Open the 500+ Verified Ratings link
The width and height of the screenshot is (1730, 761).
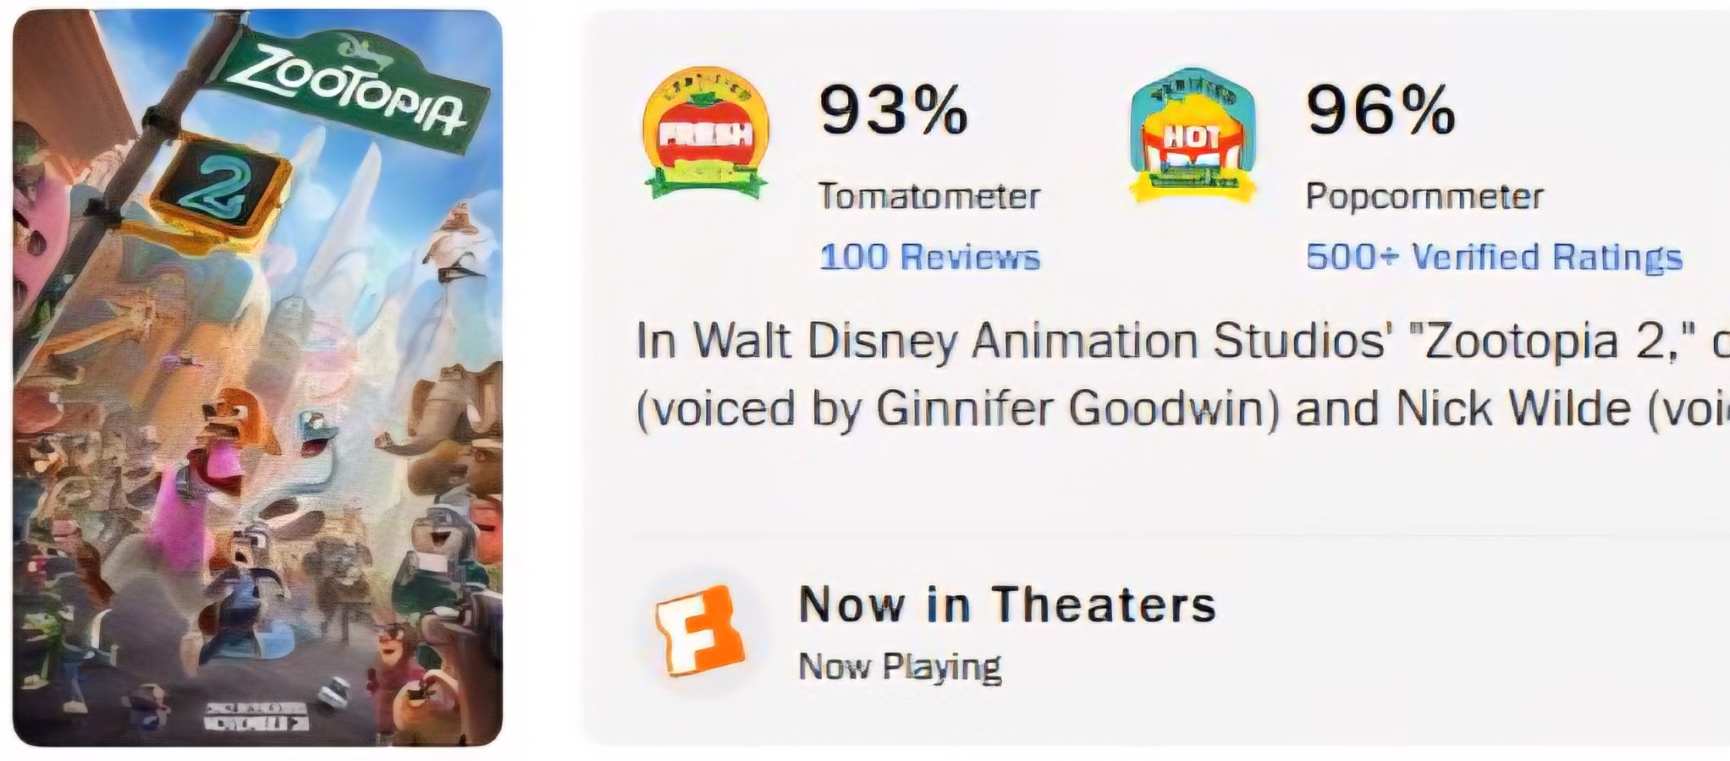coord(1494,257)
